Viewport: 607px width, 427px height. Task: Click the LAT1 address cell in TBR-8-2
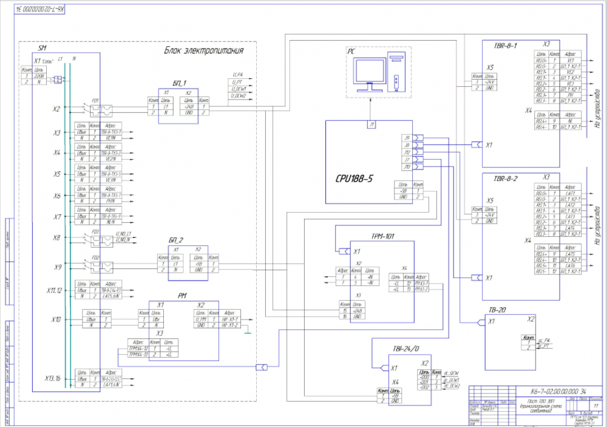click(x=570, y=193)
